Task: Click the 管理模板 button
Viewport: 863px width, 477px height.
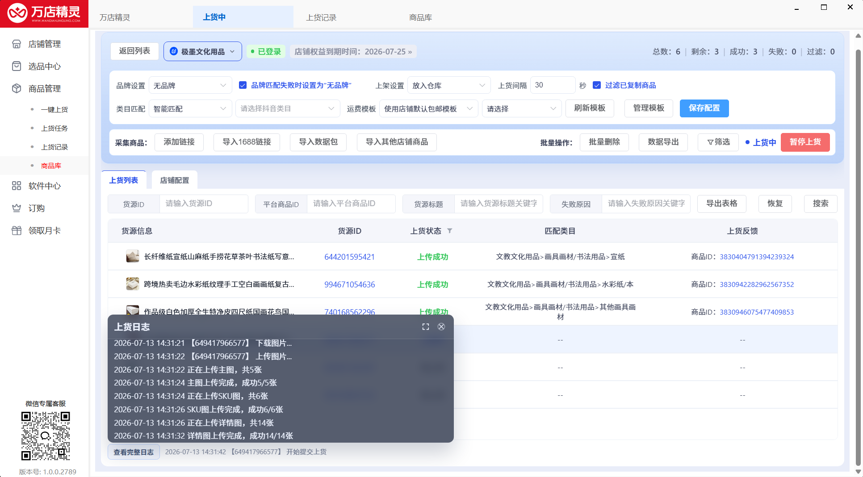Action: 649,108
